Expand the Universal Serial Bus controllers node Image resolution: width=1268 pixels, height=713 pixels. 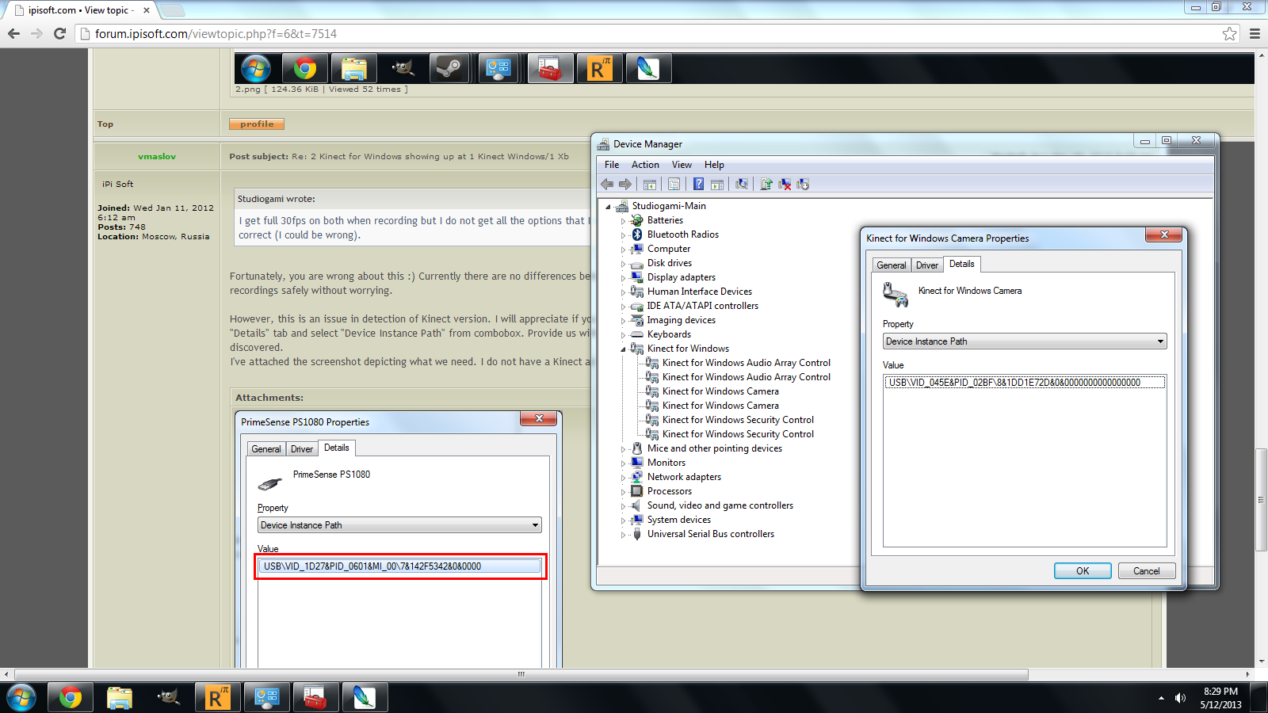623,535
